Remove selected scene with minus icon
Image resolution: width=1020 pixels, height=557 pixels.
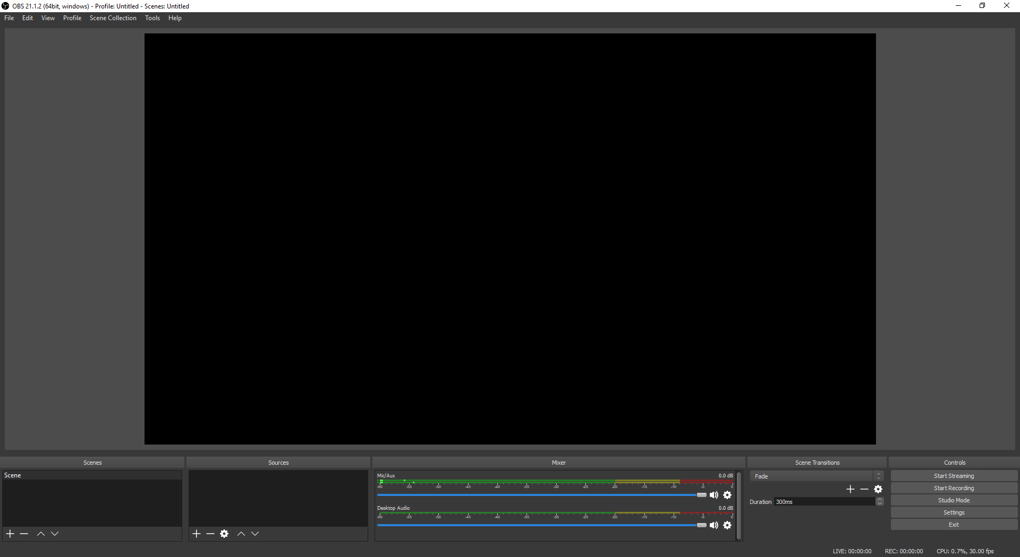click(x=24, y=534)
